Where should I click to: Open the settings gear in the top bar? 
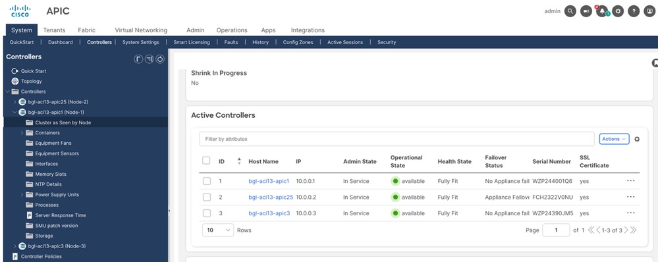pos(618,11)
